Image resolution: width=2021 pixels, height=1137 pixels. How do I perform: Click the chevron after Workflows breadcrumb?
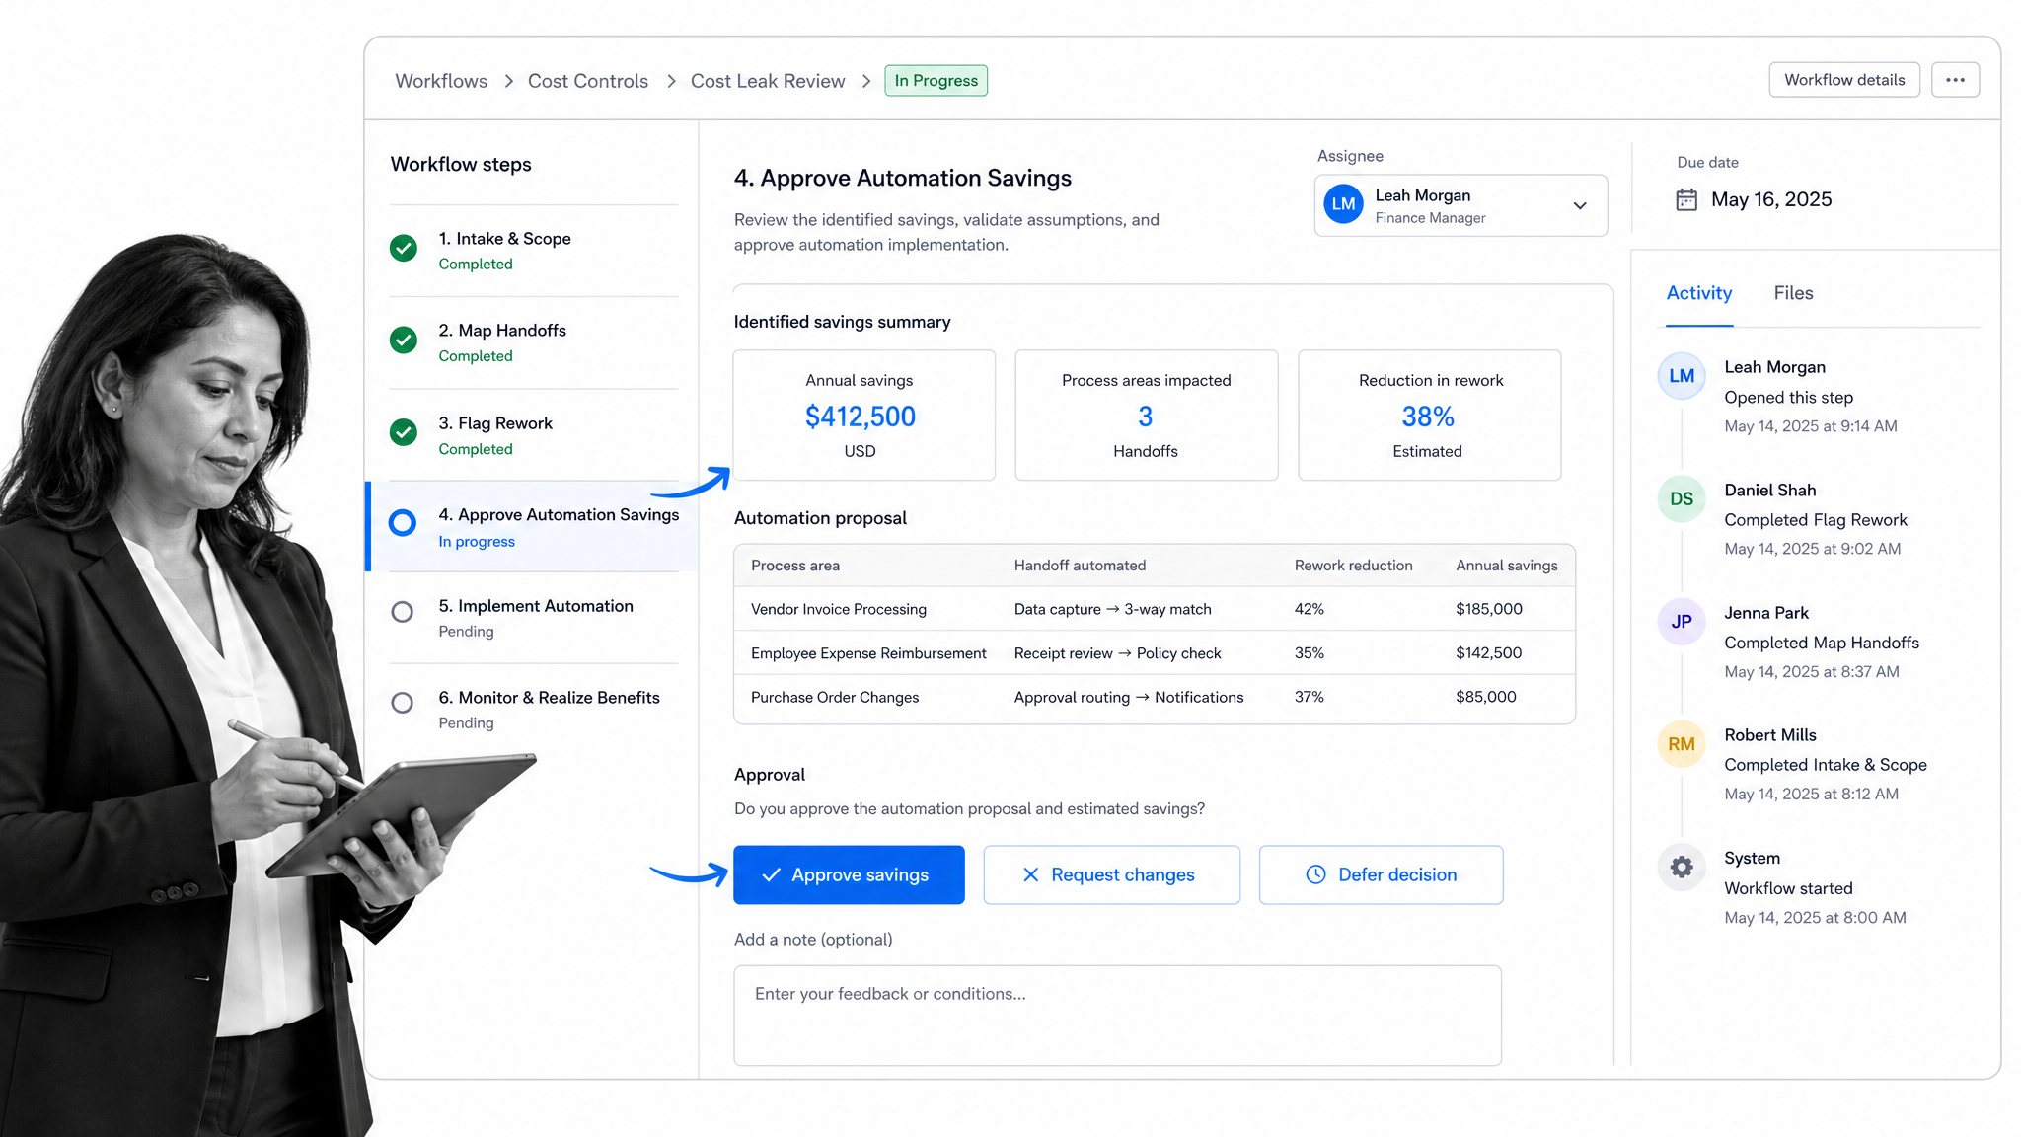[x=509, y=81]
